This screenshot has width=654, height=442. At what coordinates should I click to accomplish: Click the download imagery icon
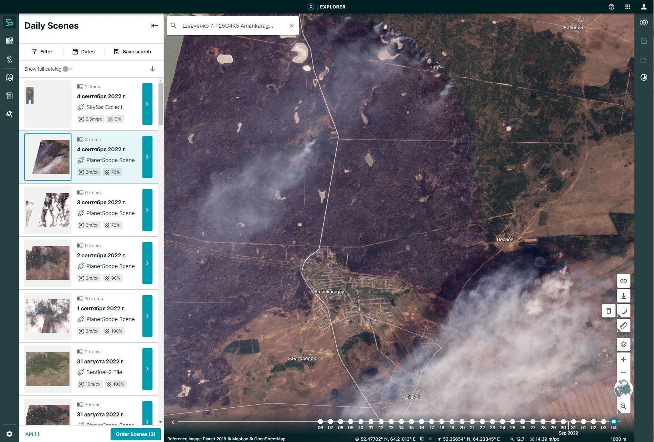tap(623, 296)
